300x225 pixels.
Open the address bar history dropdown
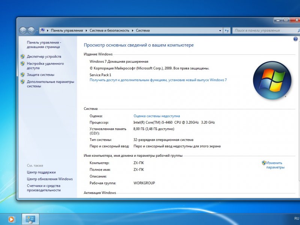(220, 30)
